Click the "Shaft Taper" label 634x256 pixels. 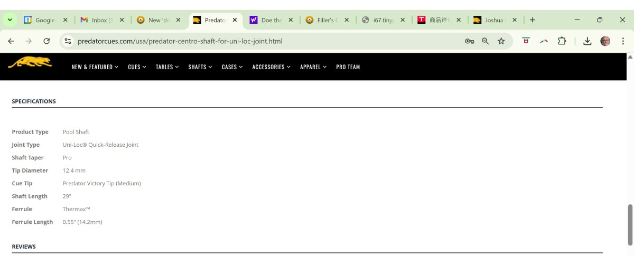[x=27, y=158]
